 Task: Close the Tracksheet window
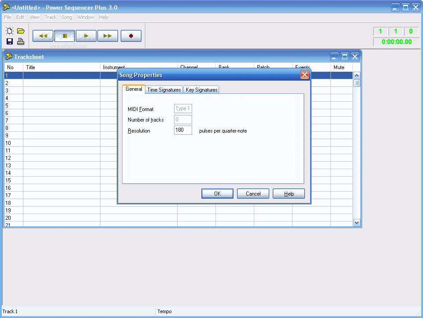pos(355,57)
